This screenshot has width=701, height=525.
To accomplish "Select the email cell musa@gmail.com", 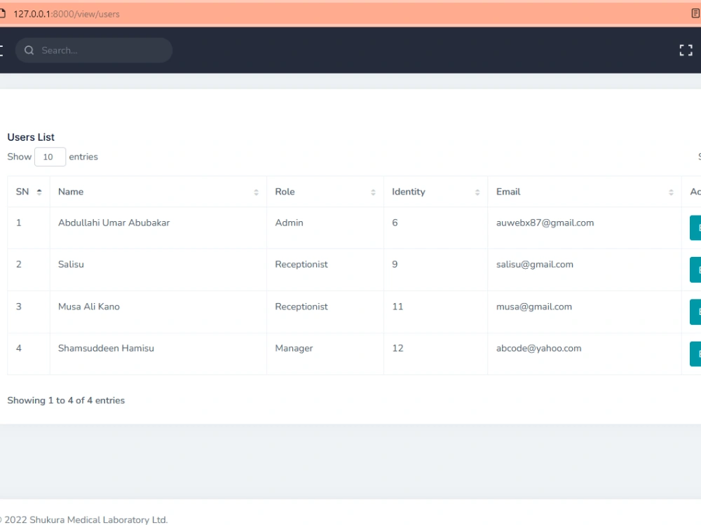I will [x=533, y=307].
